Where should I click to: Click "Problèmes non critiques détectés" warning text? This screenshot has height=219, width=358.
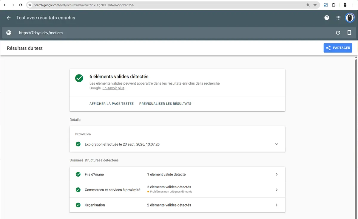pos(171,192)
